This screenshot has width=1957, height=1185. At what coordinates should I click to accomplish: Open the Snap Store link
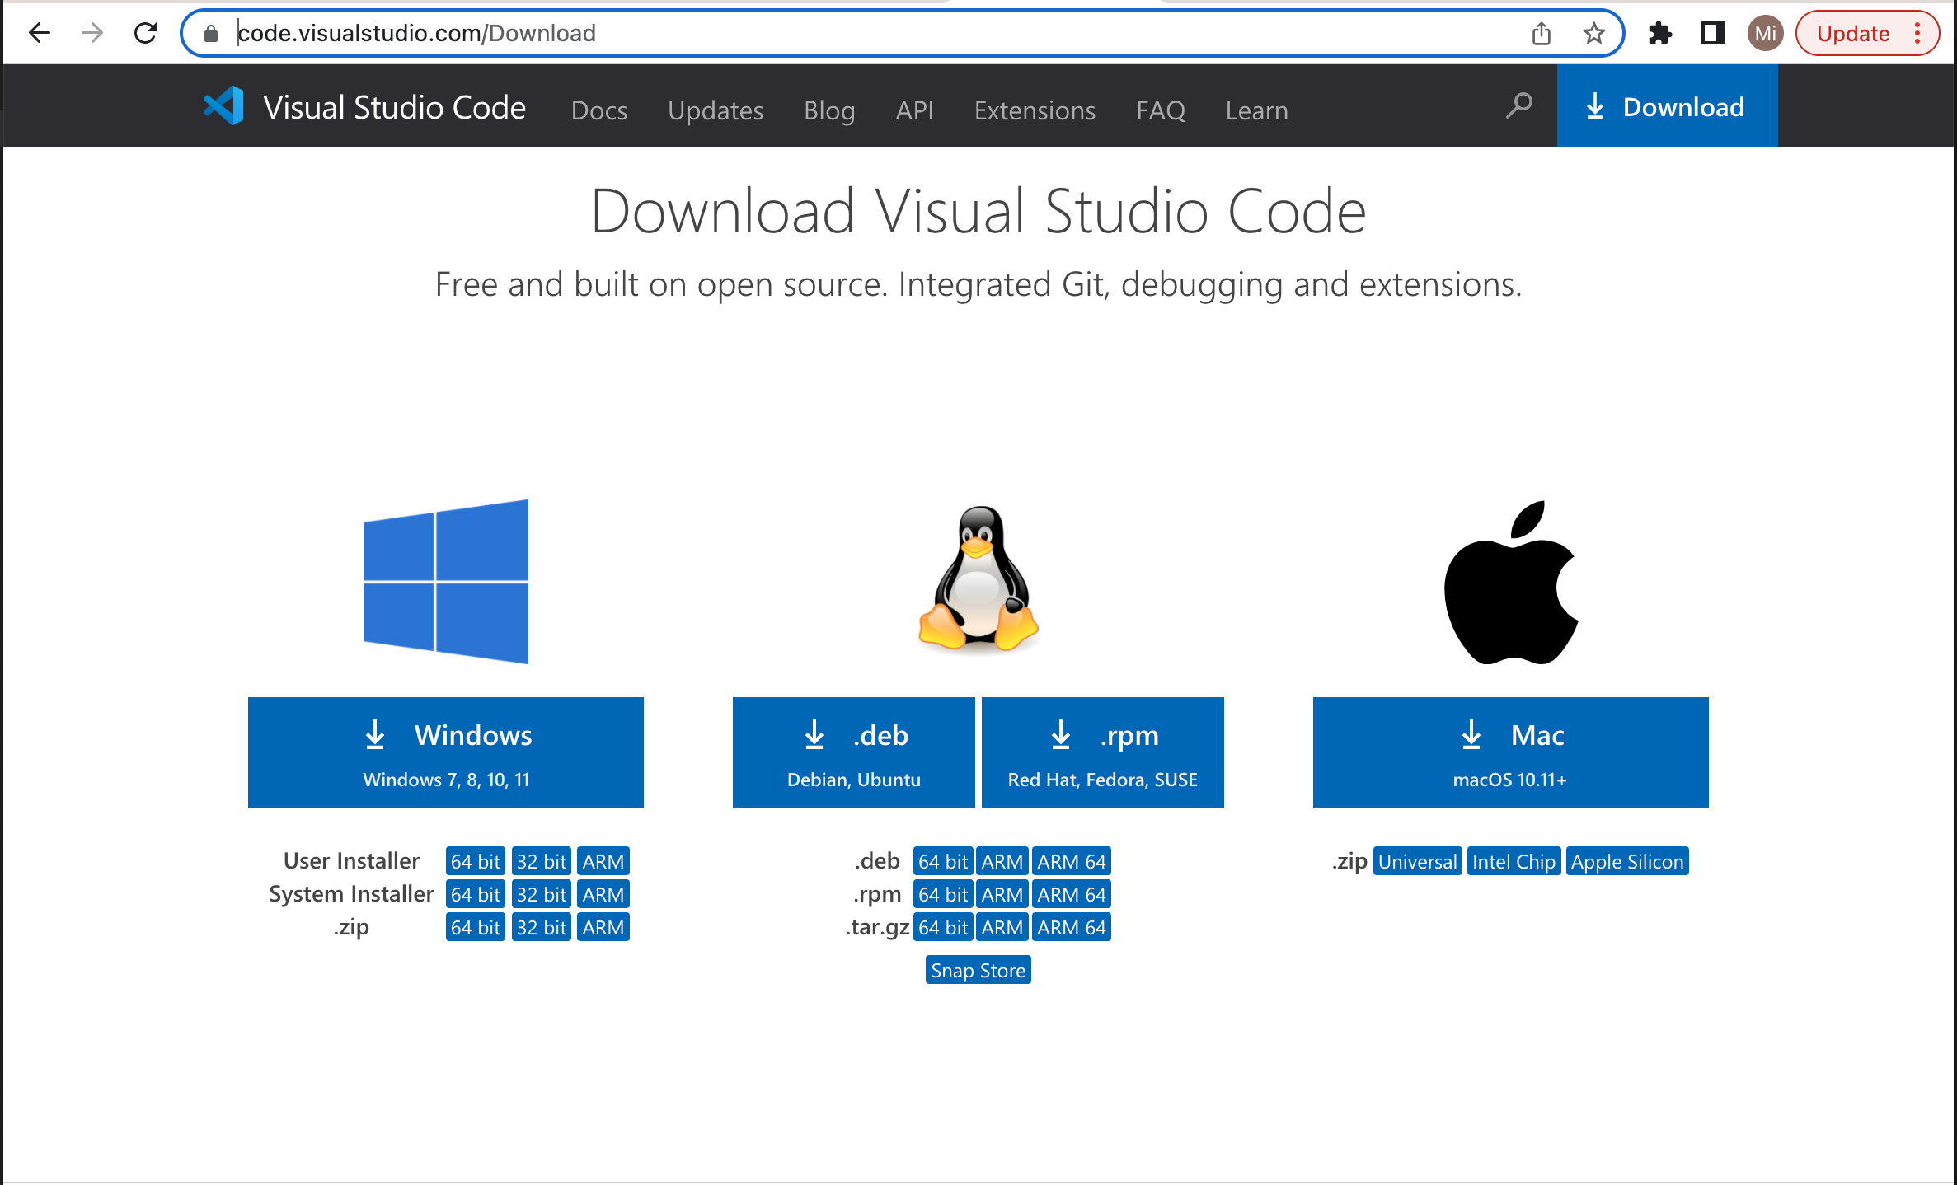pos(978,970)
